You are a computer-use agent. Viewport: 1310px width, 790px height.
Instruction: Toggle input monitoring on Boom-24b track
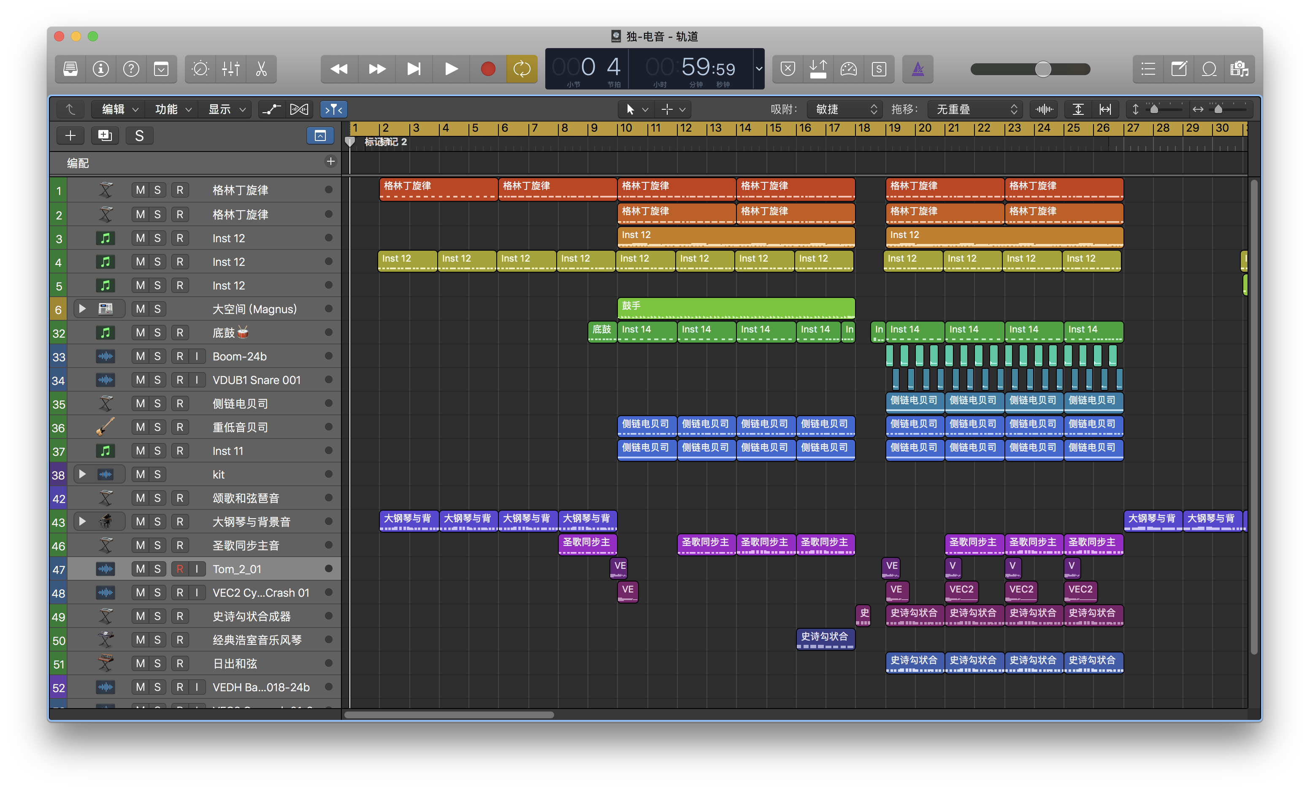pyautogui.click(x=197, y=357)
